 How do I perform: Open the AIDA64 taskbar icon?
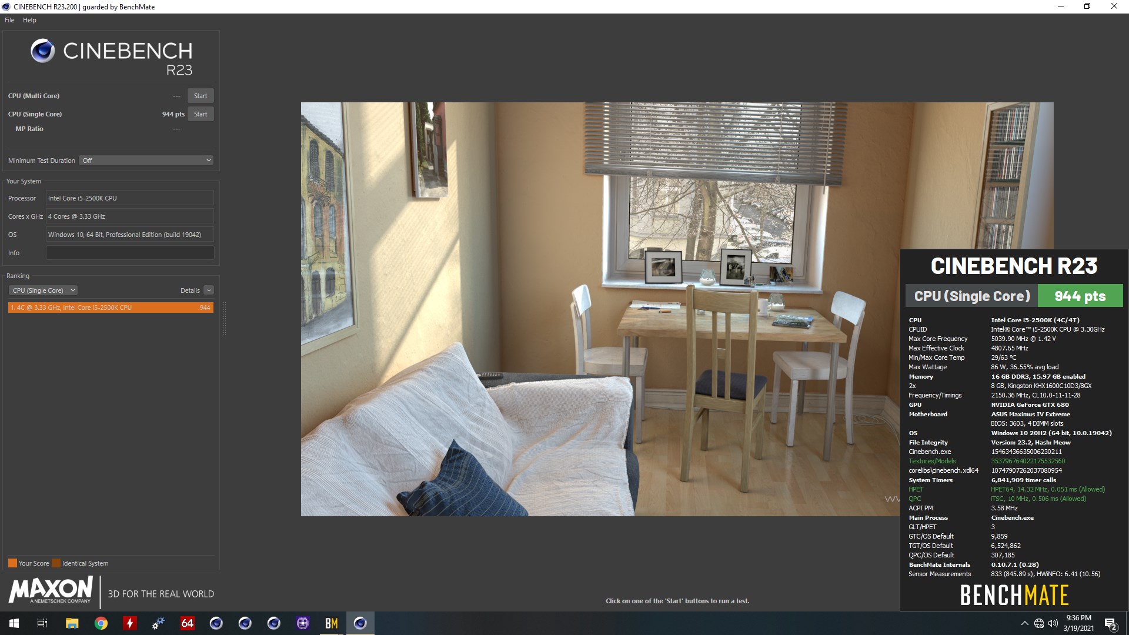188,623
